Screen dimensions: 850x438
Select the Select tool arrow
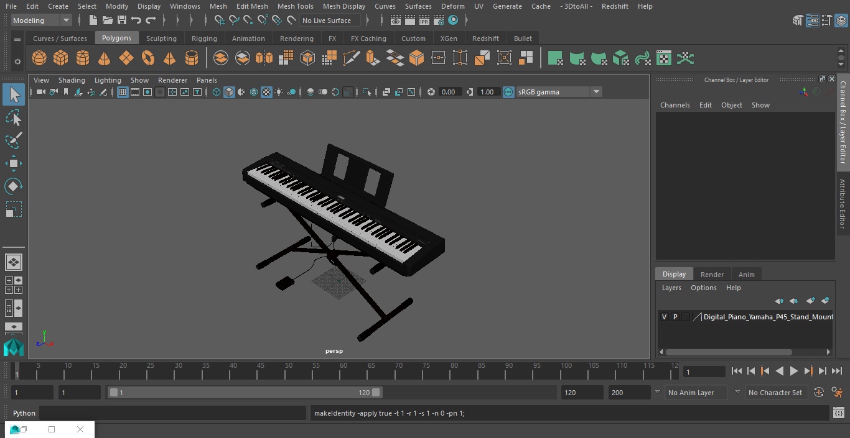tap(13, 94)
